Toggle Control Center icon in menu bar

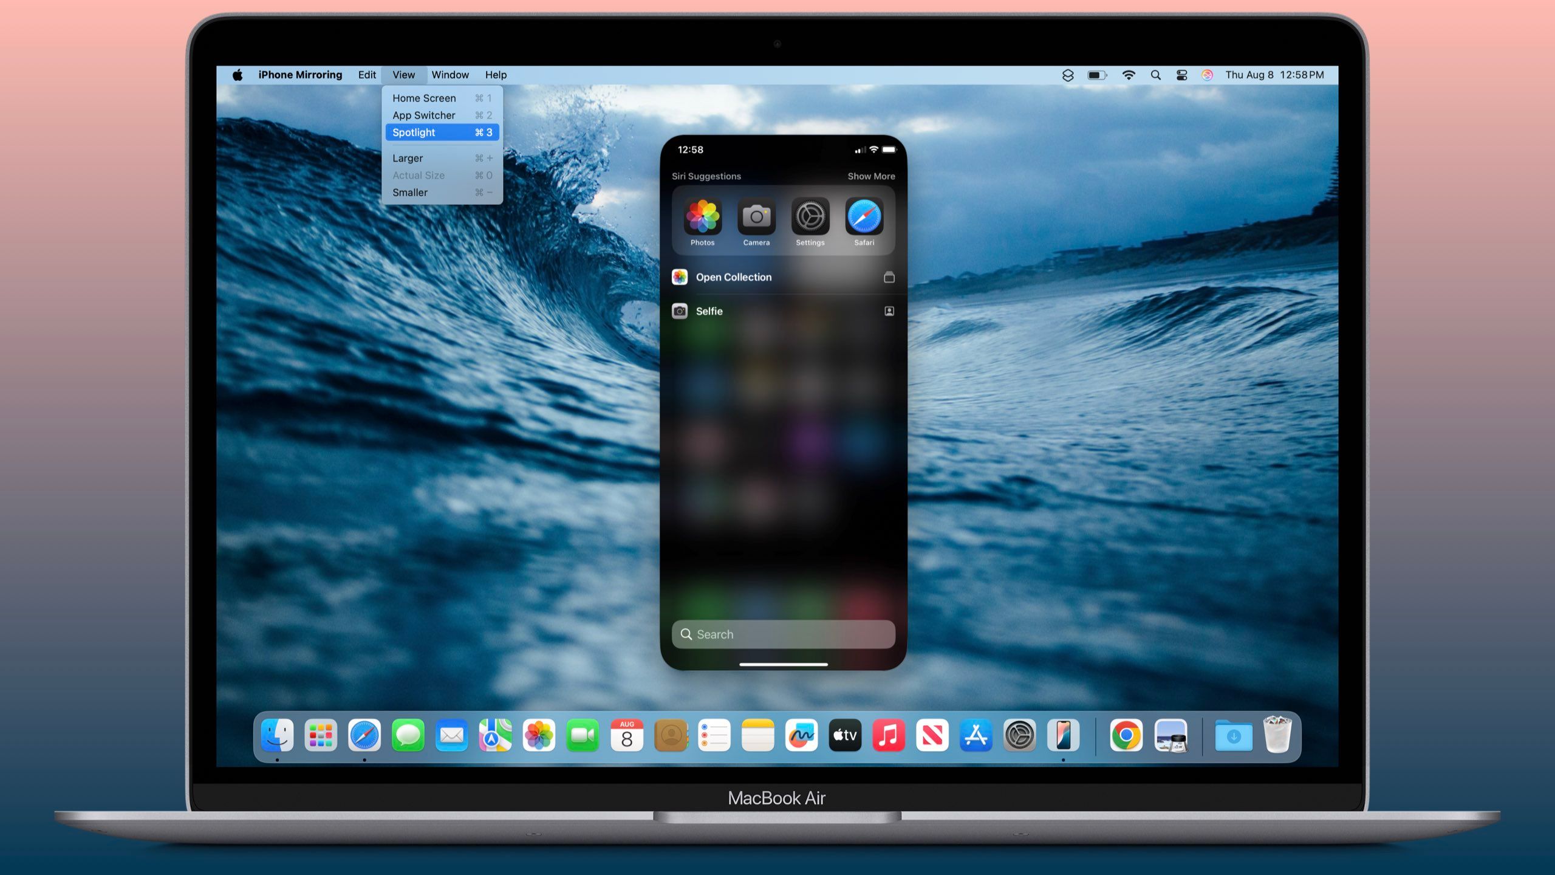1182,74
